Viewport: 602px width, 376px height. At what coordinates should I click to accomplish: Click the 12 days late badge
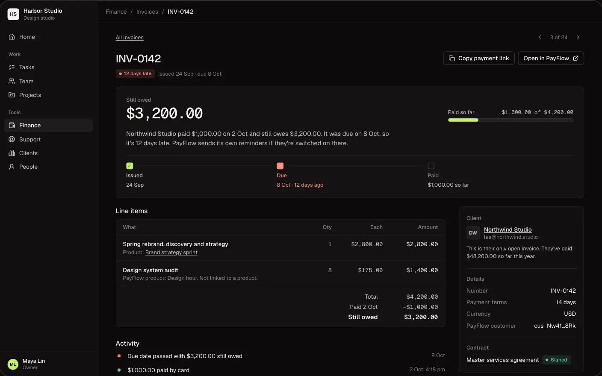click(x=135, y=73)
